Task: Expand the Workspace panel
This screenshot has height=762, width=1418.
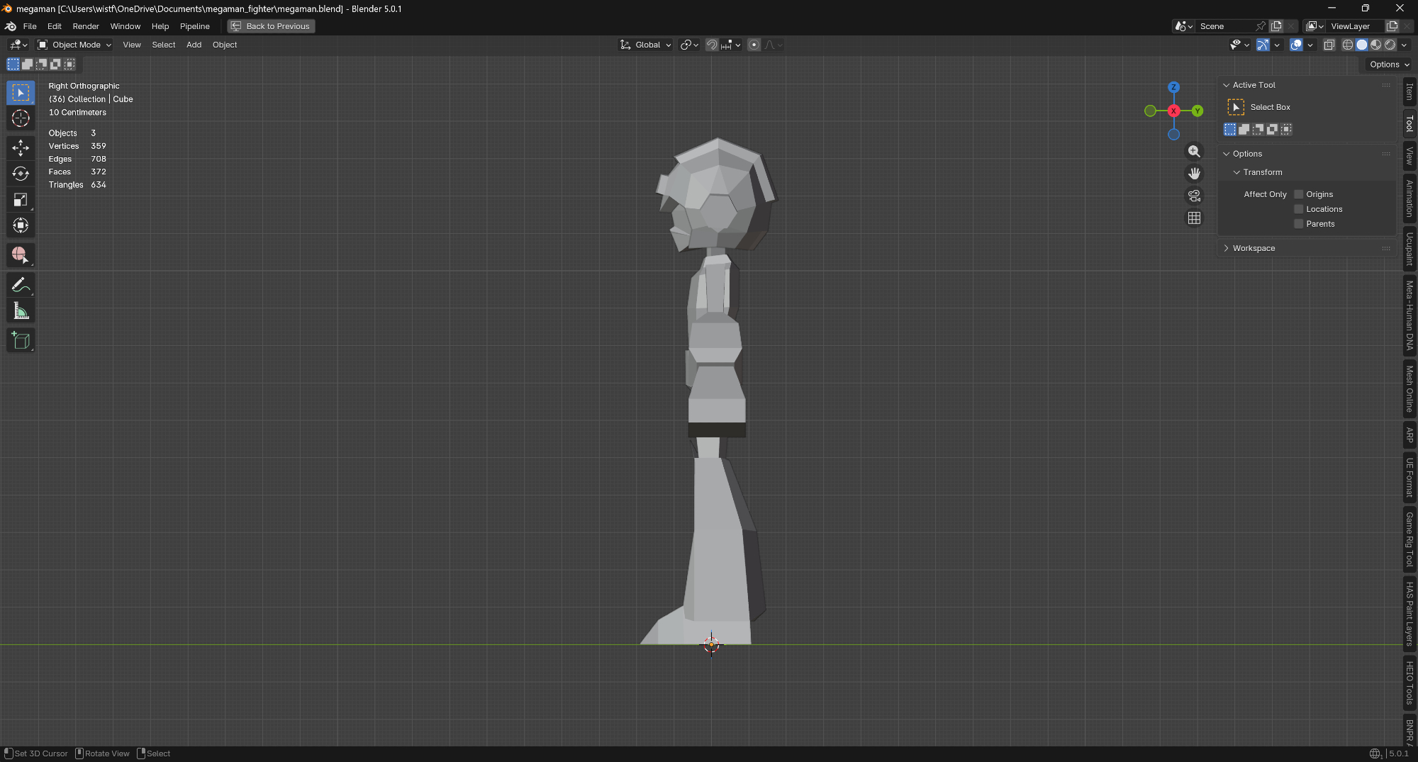Action: (1254, 248)
